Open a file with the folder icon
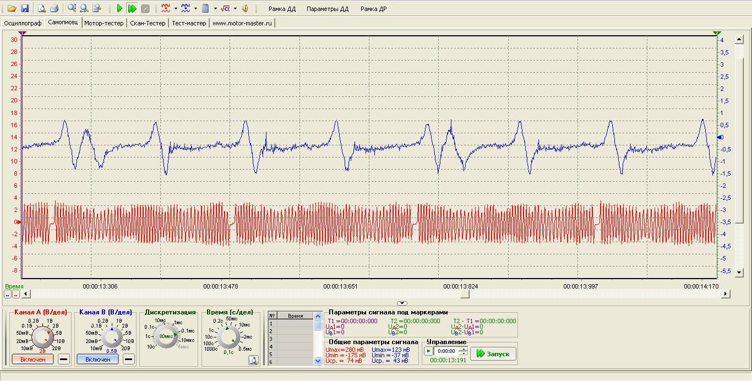The width and height of the screenshot is (752, 381). (x=12, y=8)
